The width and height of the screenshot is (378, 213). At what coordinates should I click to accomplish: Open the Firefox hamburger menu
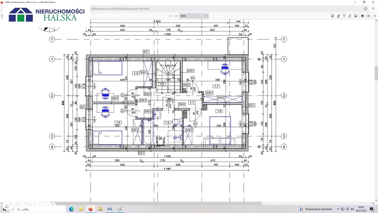coord(373,9)
